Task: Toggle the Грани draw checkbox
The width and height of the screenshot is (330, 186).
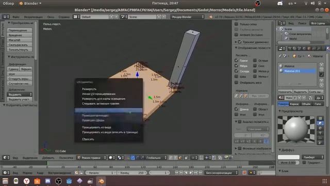Action: coord(236,60)
